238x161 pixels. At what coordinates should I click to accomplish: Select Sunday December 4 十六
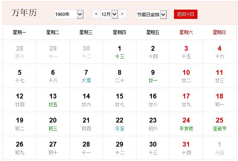[219, 52]
